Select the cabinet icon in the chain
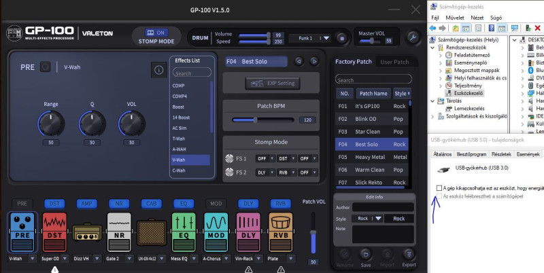The width and height of the screenshot is (544, 273). point(151,233)
